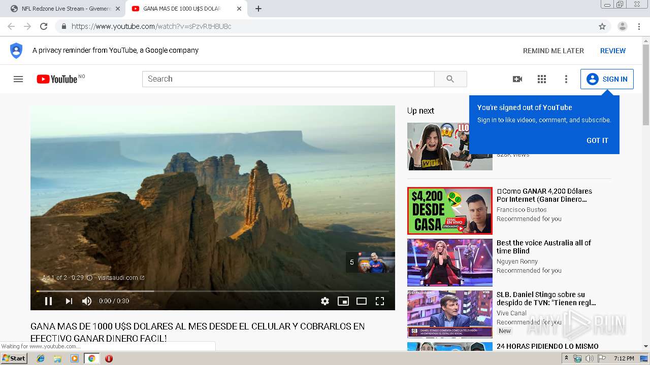Launch Internet Explorer from taskbar
The image size is (650, 365).
tap(41, 358)
